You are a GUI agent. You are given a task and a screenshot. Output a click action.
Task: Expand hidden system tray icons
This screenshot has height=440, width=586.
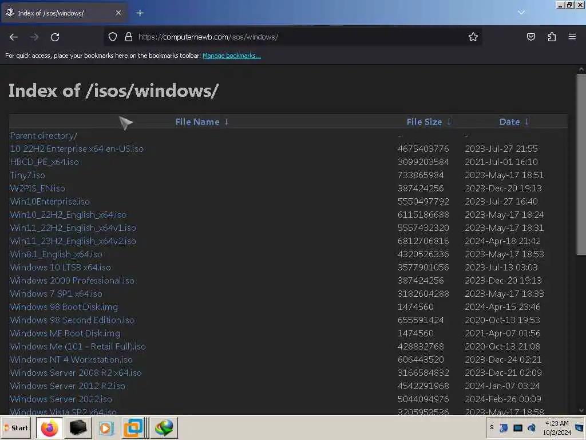[492, 427]
